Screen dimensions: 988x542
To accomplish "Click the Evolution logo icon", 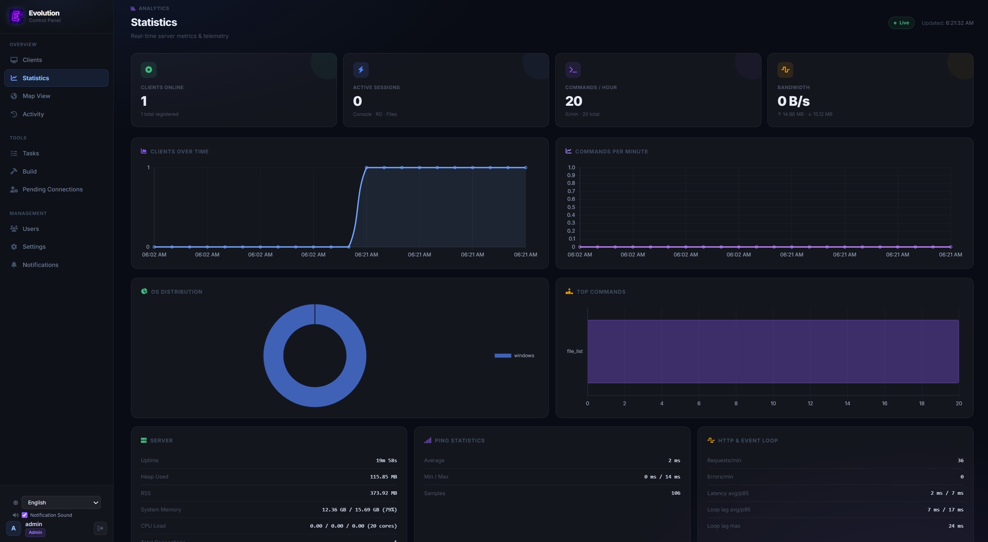I will 16,16.
